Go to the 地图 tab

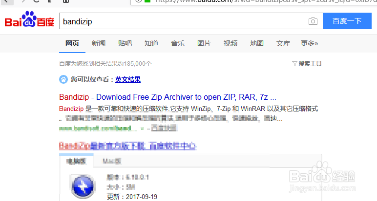click(x=257, y=43)
